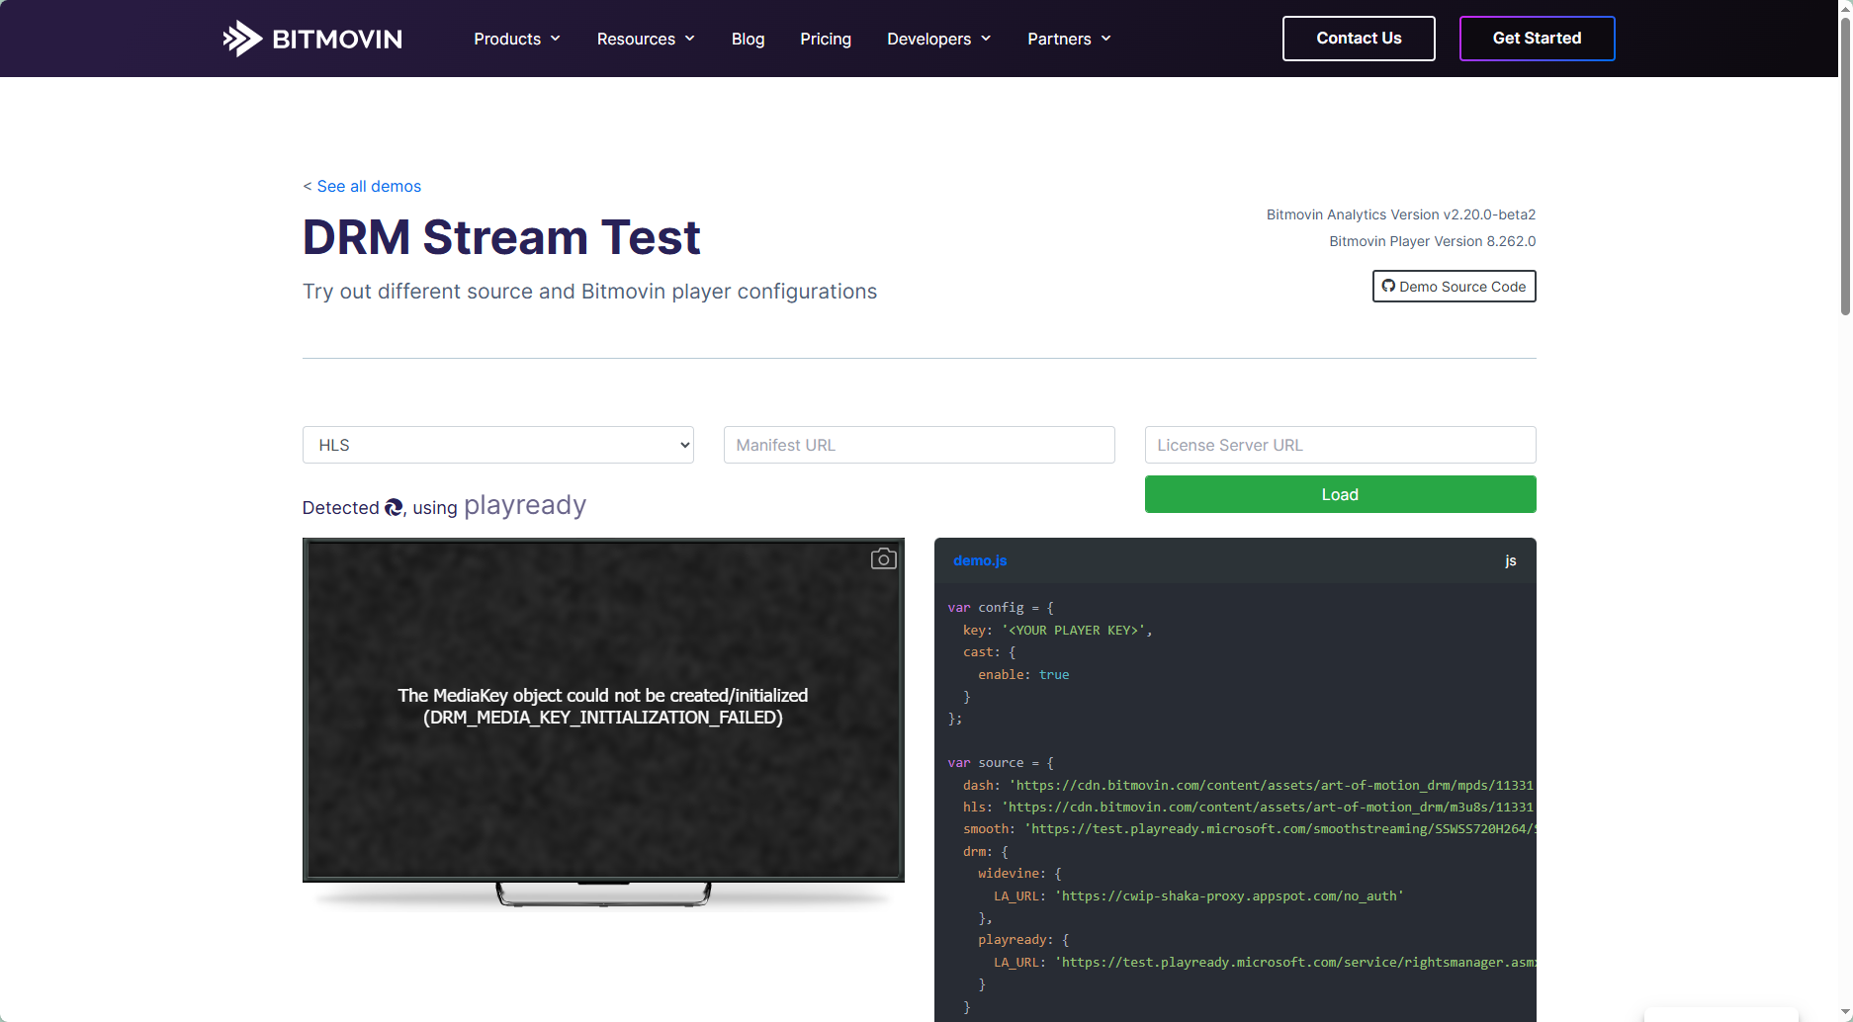
Task: Open the HLS stream type dropdown
Action: point(498,445)
